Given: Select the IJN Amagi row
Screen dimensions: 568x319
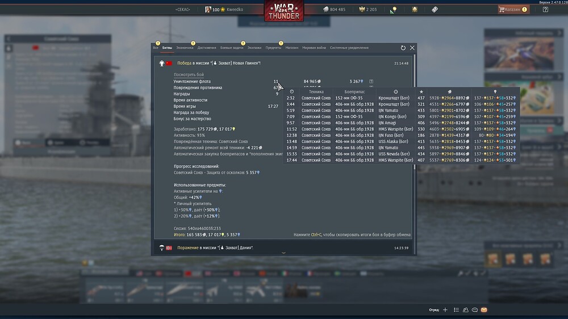Looking at the screenshot, I should [402, 123].
